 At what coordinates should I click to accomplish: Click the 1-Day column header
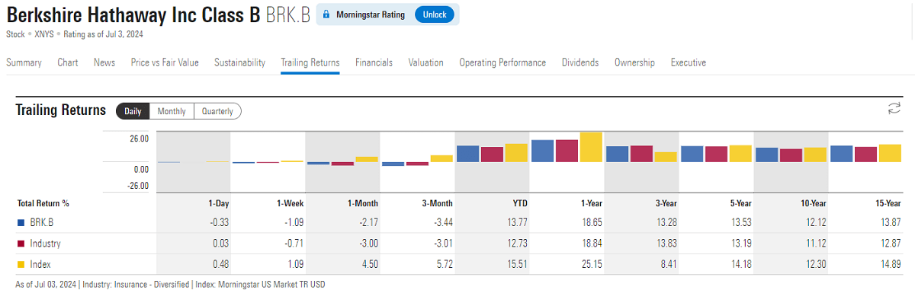218,203
